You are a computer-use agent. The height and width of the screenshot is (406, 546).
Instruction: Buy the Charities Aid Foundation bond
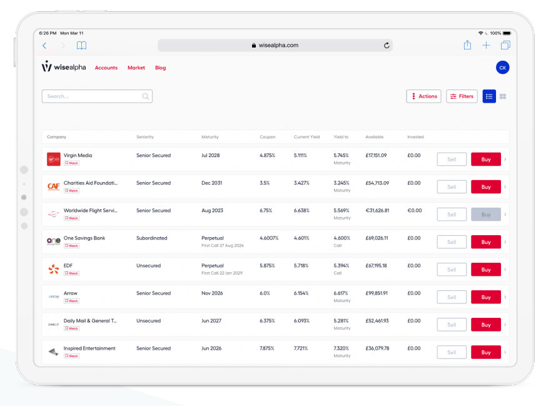tap(486, 186)
